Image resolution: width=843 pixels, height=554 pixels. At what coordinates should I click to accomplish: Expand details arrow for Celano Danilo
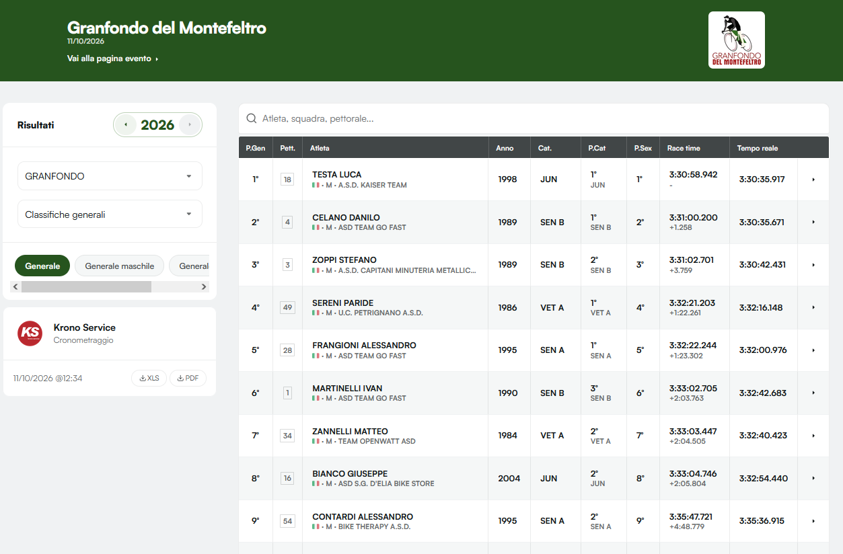[813, 223]
